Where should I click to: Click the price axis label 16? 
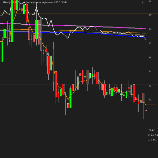(150, 29)
